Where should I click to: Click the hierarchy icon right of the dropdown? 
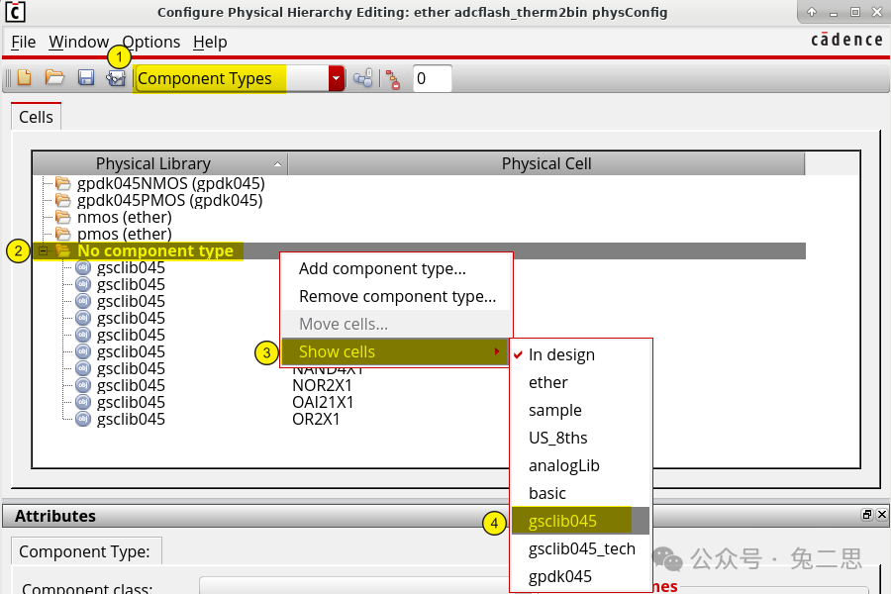pyautogui.click(x=362, y=78)
